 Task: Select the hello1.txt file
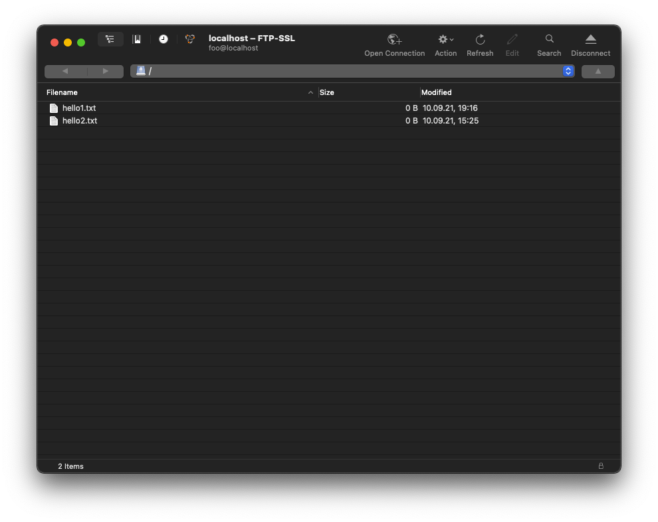(x=79, y=108)
